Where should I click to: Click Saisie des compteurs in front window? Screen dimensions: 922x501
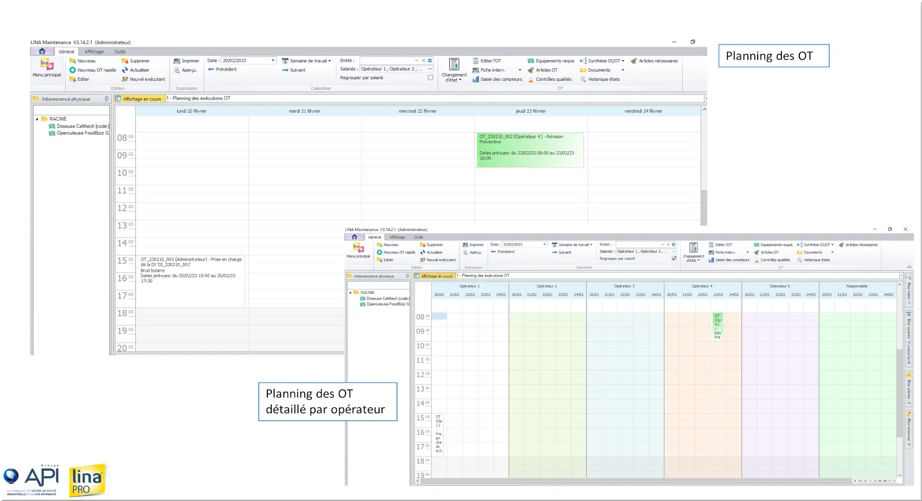tap(729, 260)
